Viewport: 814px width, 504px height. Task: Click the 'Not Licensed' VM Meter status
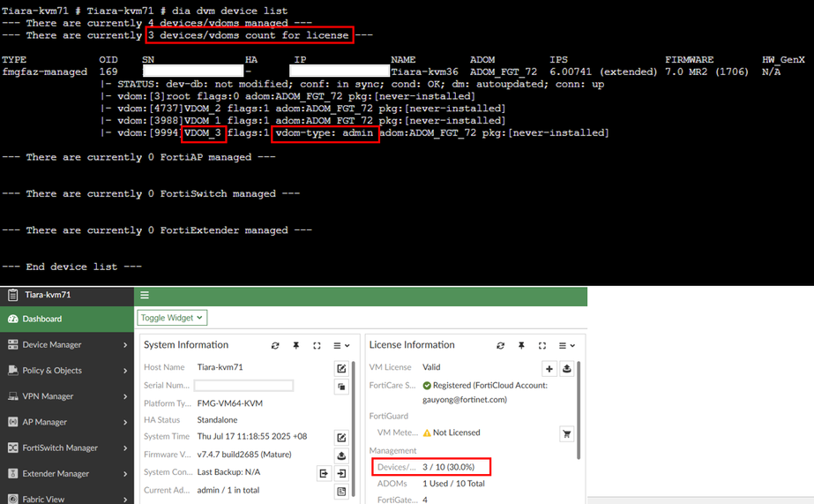(456, 433)
